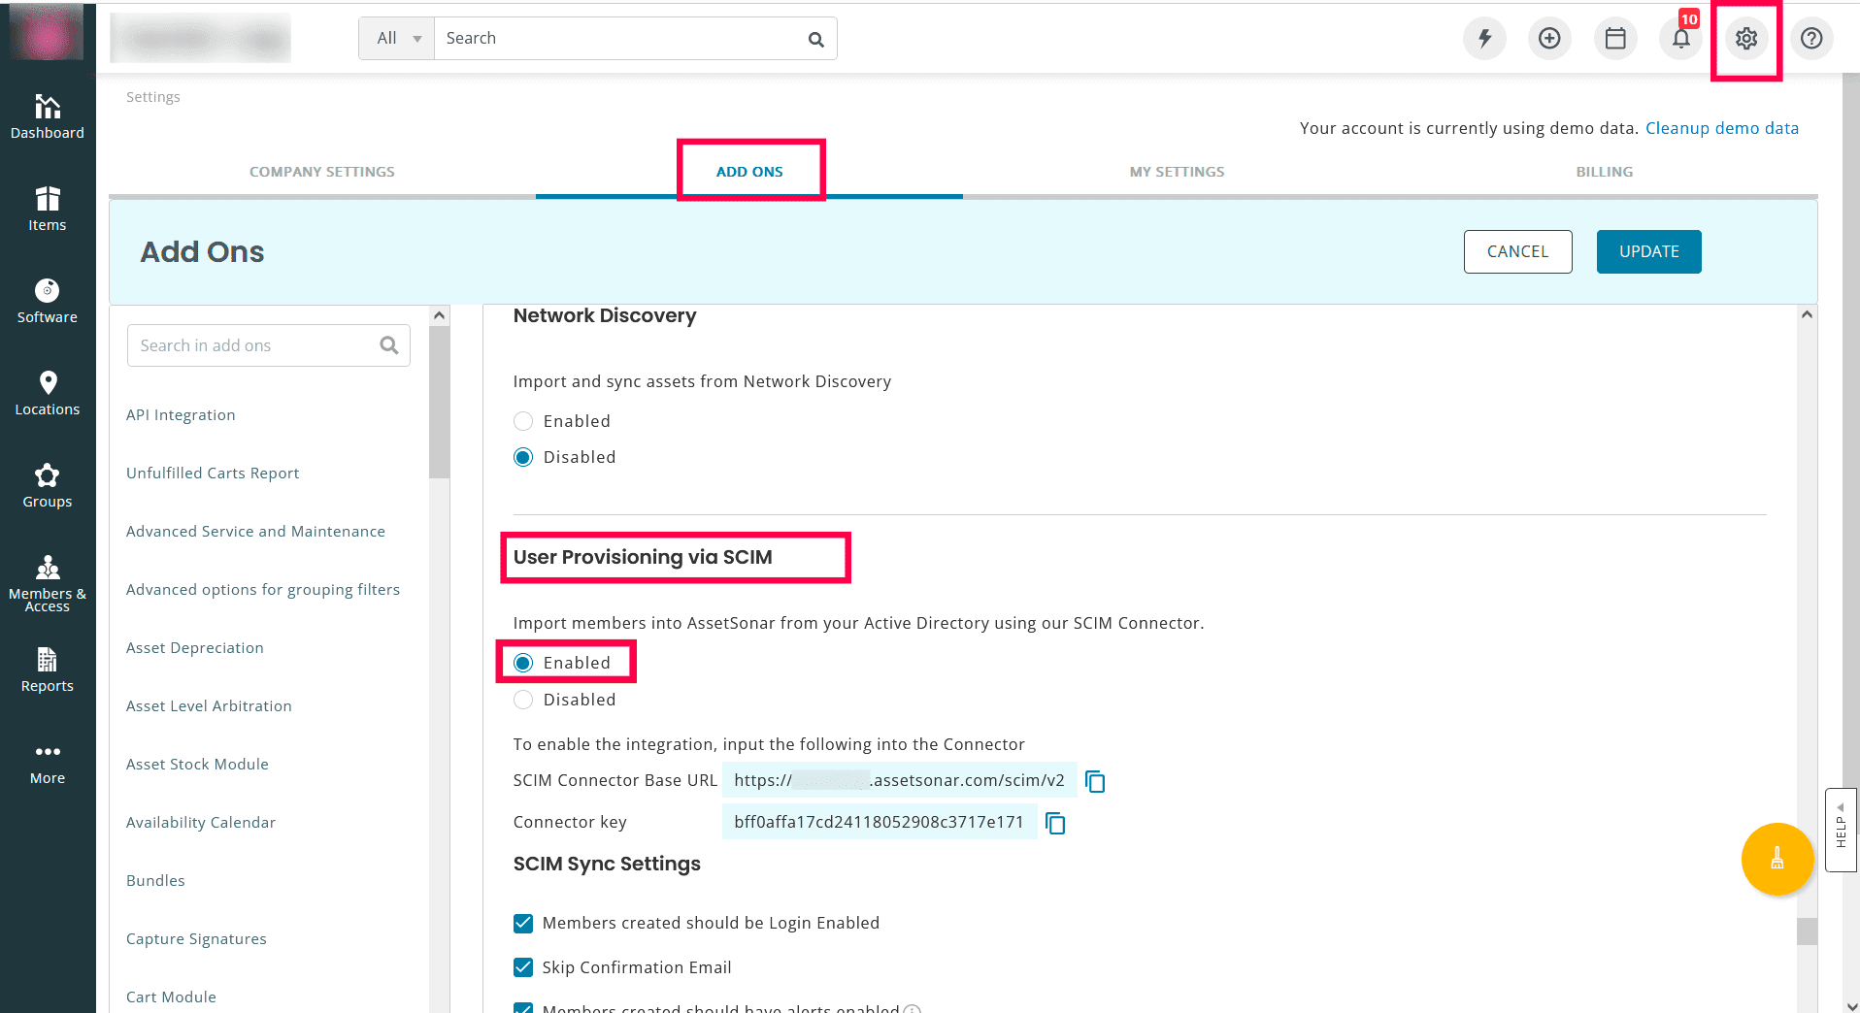
Task: Open the All search filter dropdown
Action: (397, 39)
